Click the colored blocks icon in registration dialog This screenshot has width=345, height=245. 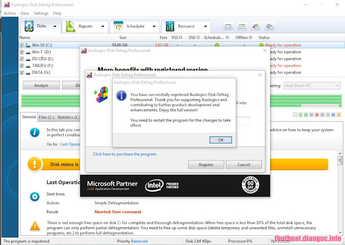(x=101, y=94)
